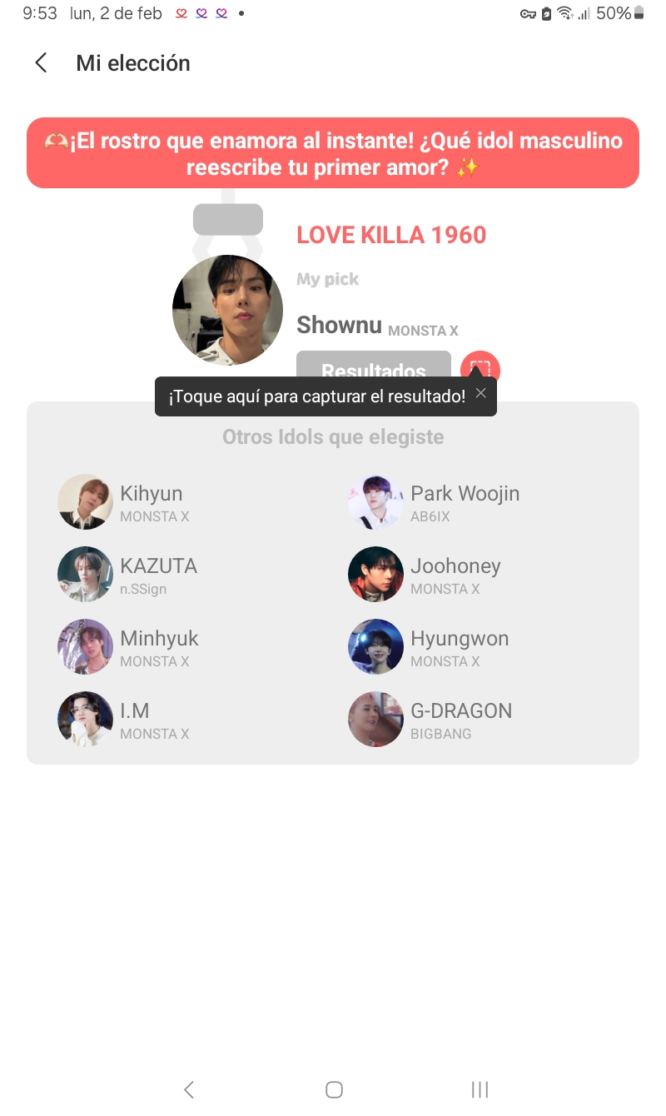
Task: Tap the Android back navigation button
Action: (189, 1089)
